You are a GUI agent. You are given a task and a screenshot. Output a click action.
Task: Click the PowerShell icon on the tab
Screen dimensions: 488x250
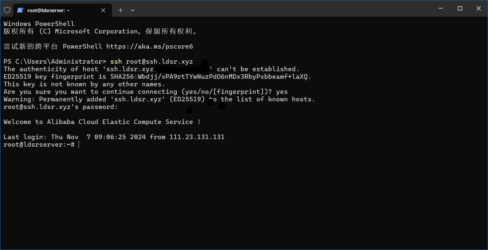[x=20, y=10]
